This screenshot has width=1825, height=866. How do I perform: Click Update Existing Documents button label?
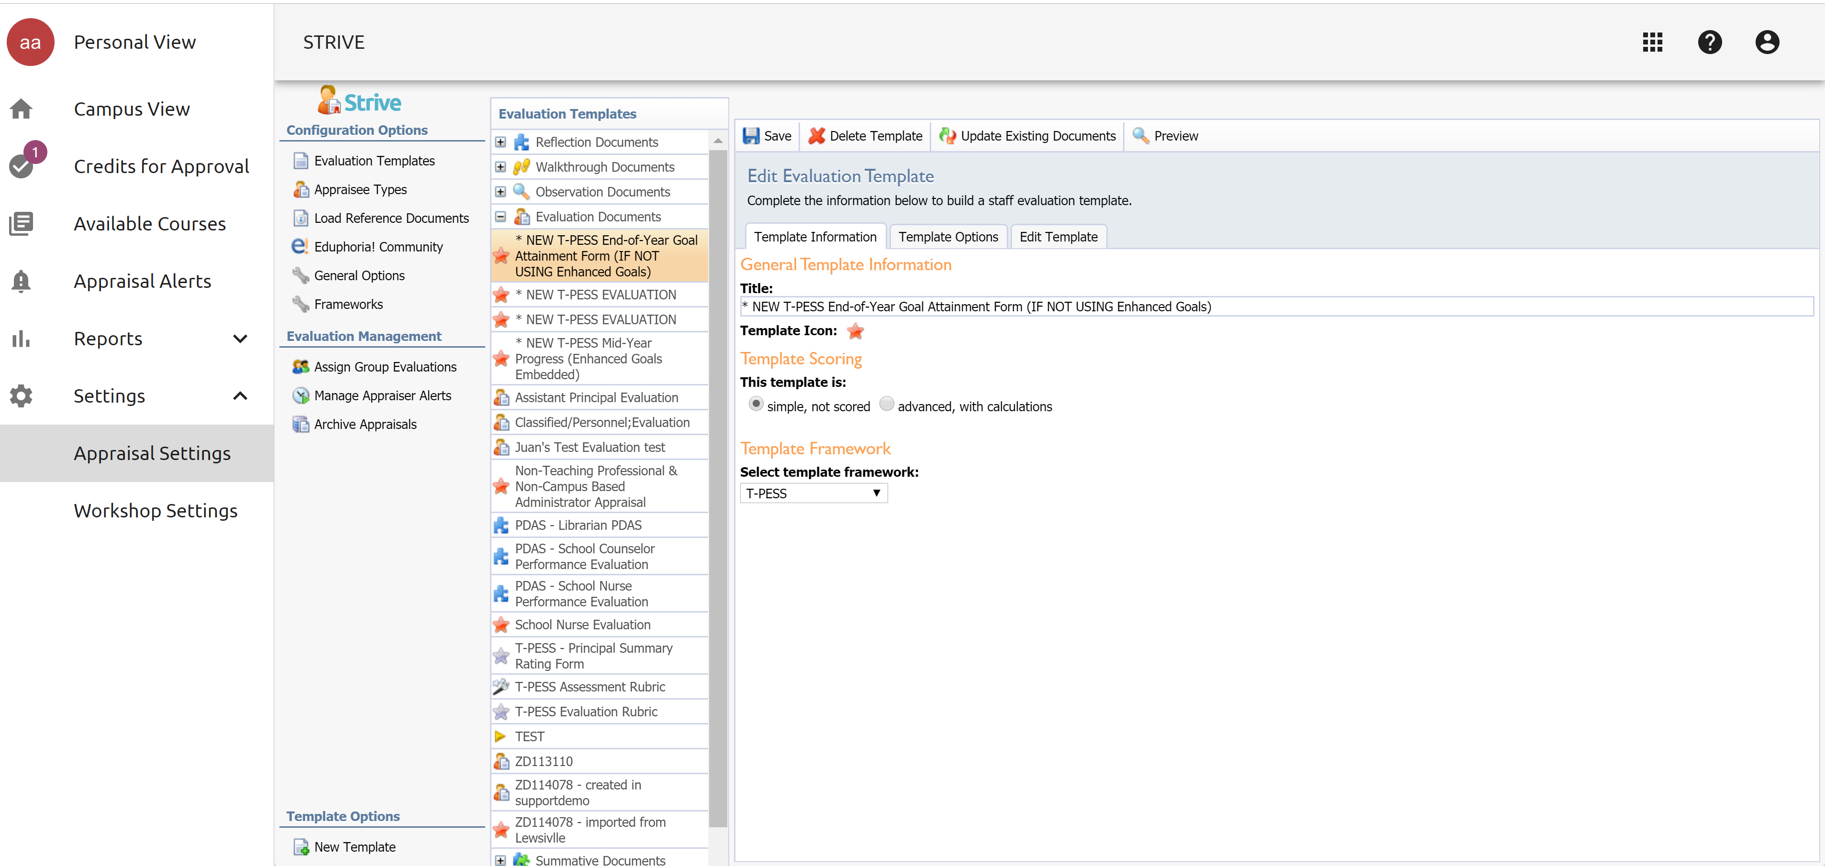pos(1038,136)
